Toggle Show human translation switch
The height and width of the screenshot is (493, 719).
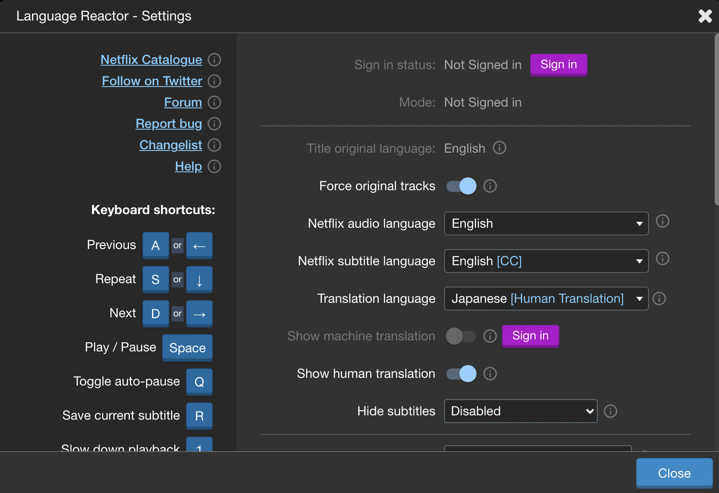click(461, 374)
